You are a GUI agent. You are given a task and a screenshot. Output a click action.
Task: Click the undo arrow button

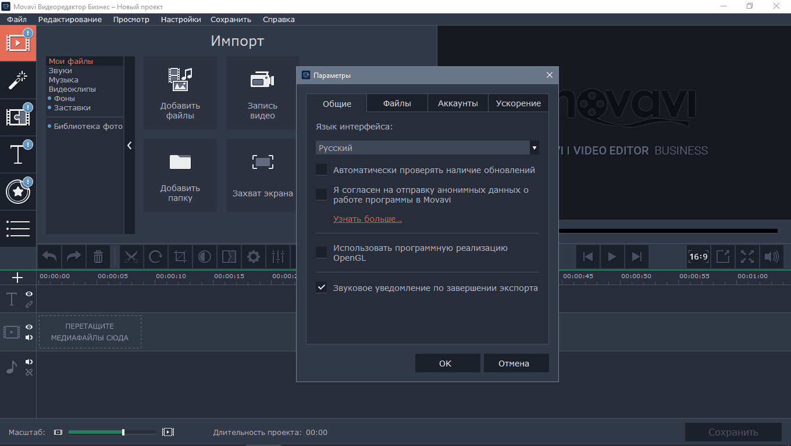click(50, 257)
